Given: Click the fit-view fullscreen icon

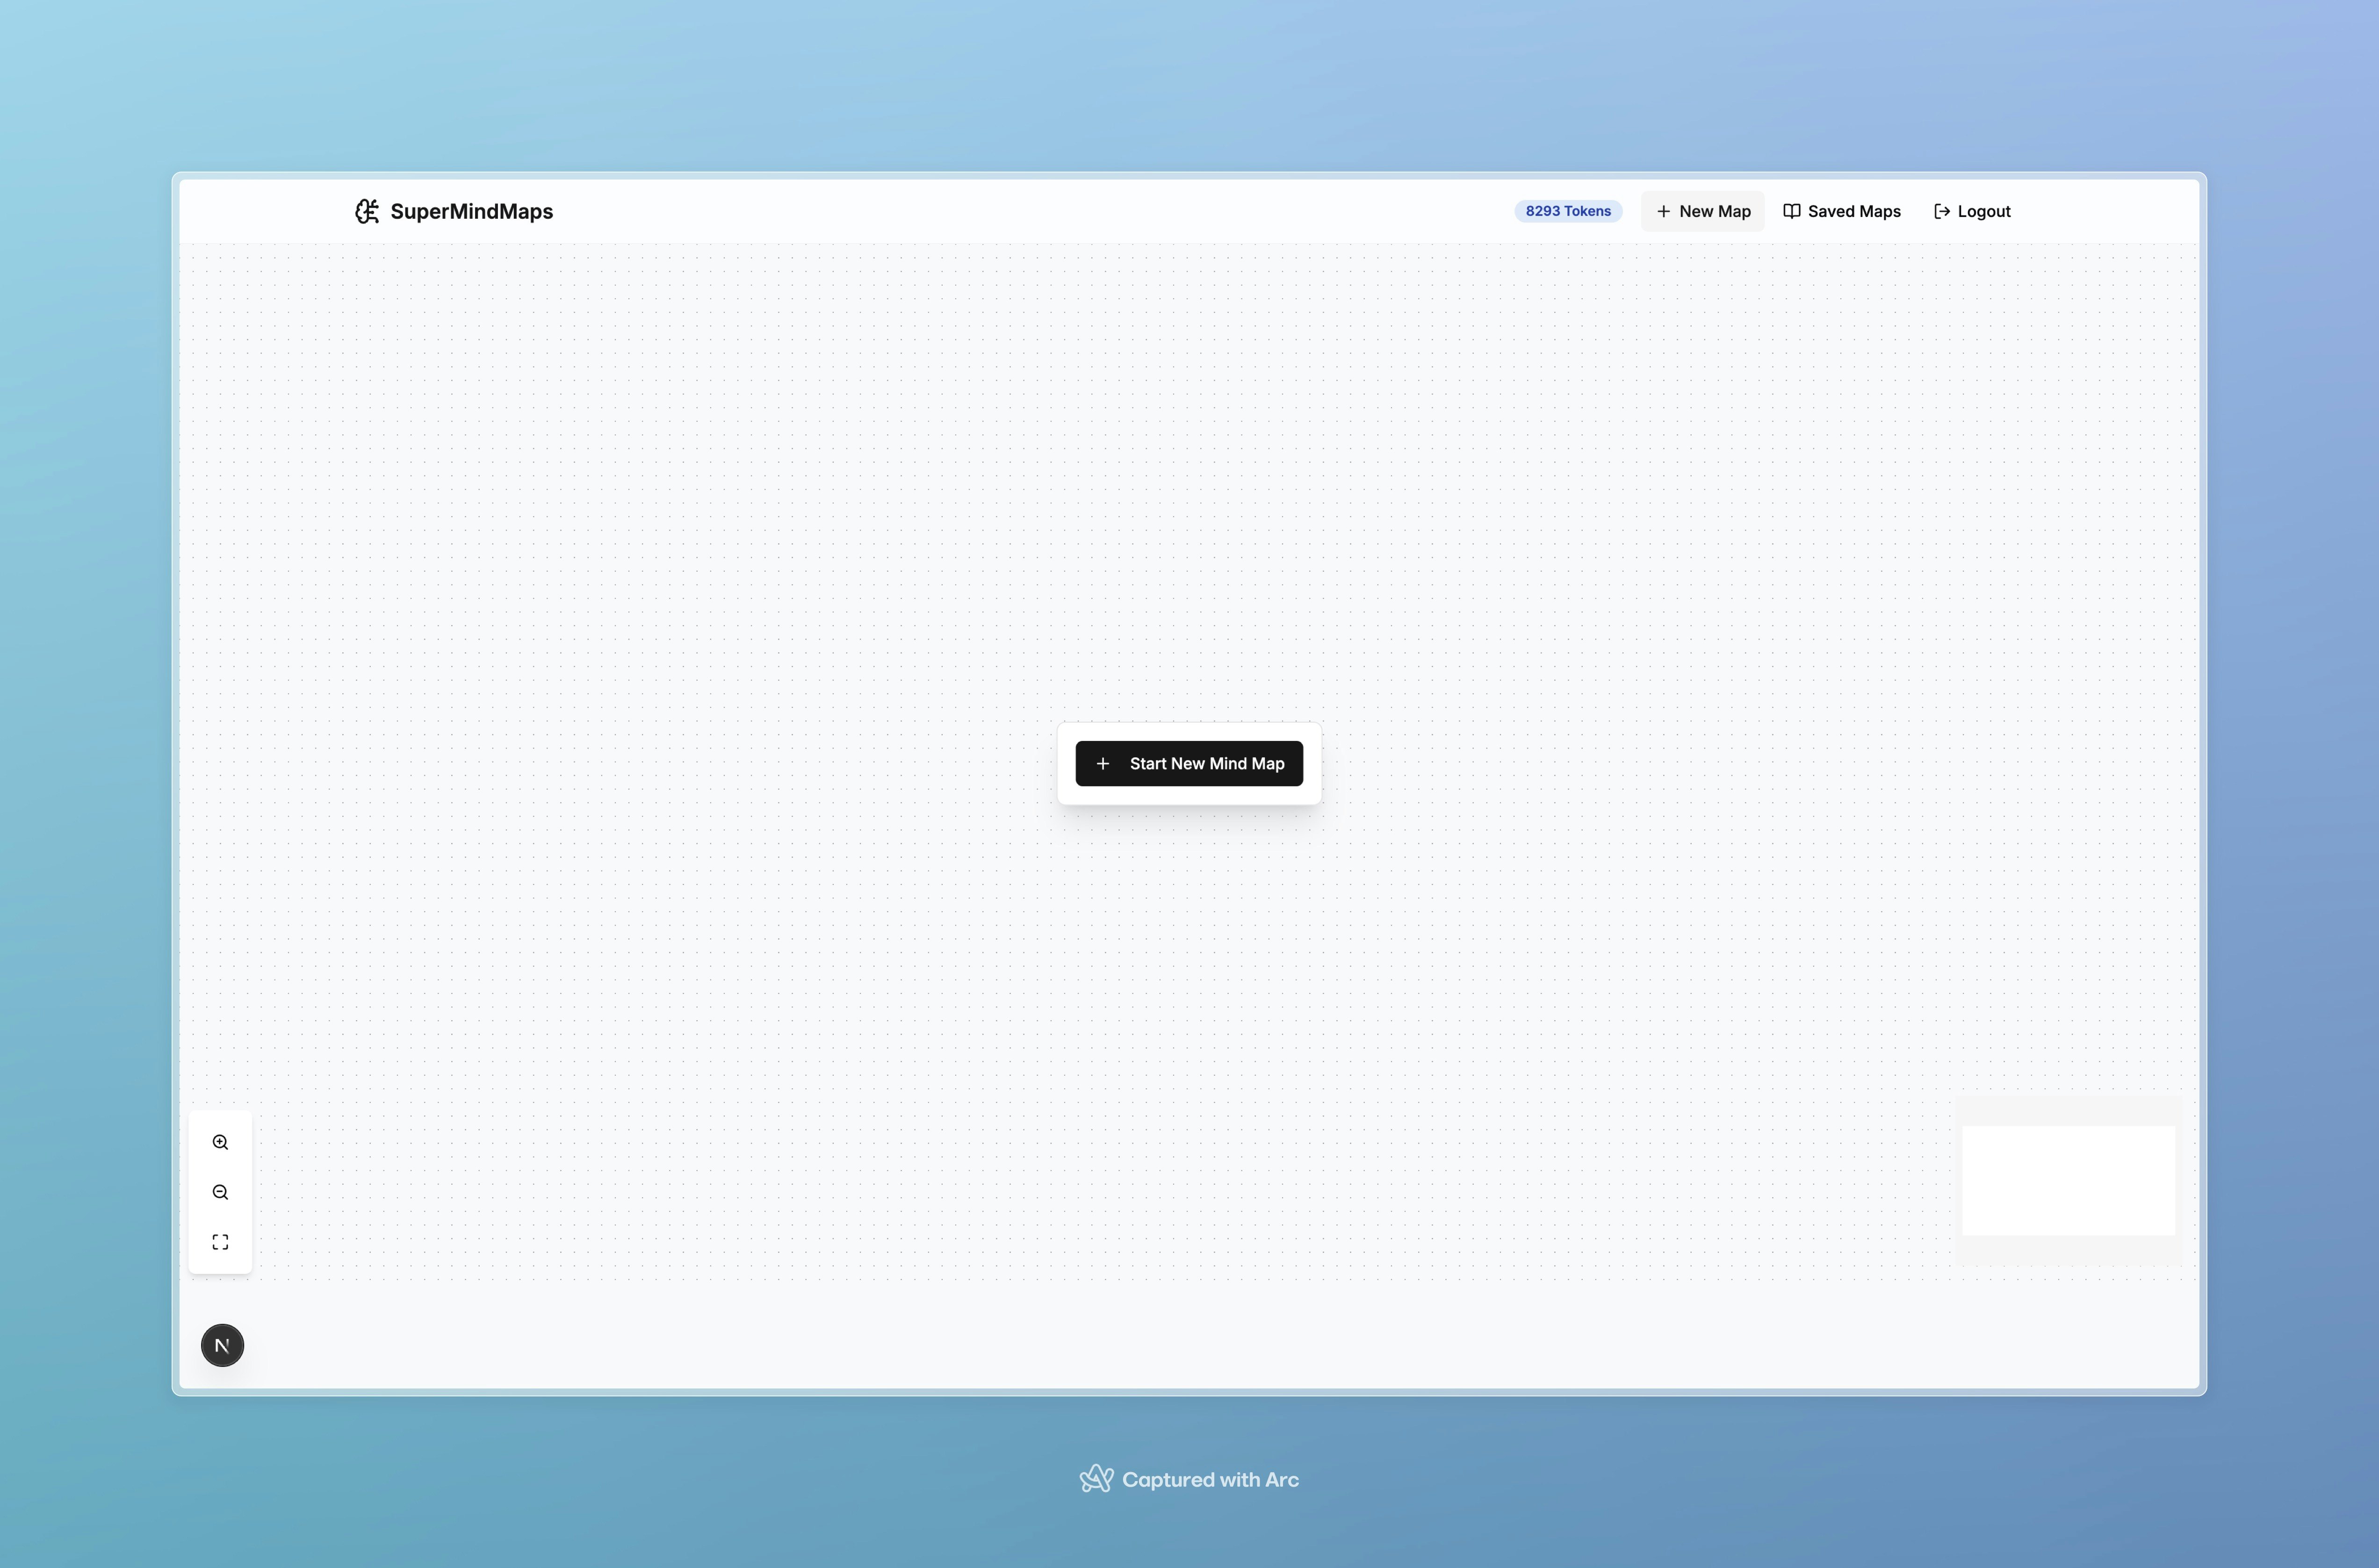Looking at the screenshot, I should pyautogui.click(x=220, y=1241).
